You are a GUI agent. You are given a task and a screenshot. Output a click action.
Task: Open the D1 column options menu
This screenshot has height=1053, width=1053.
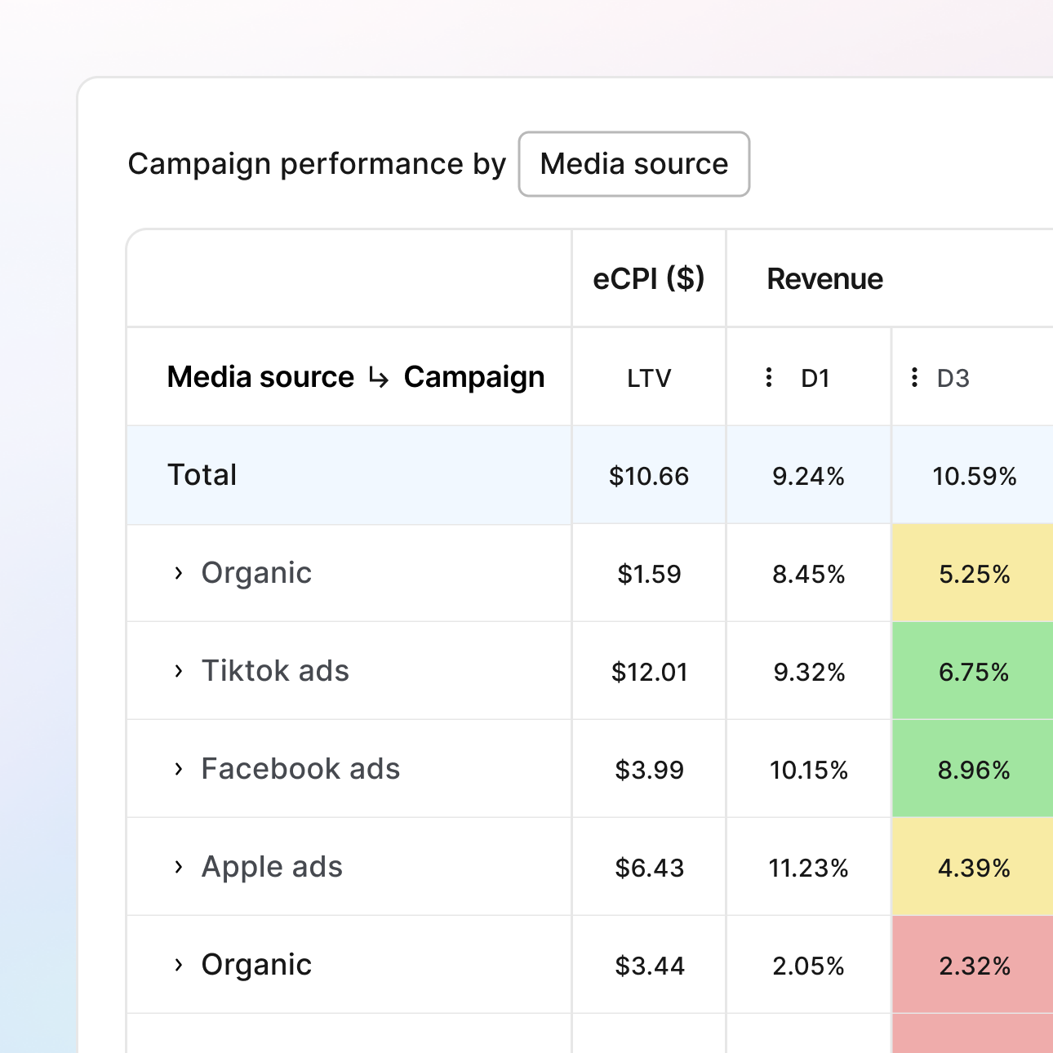point(768,377)
